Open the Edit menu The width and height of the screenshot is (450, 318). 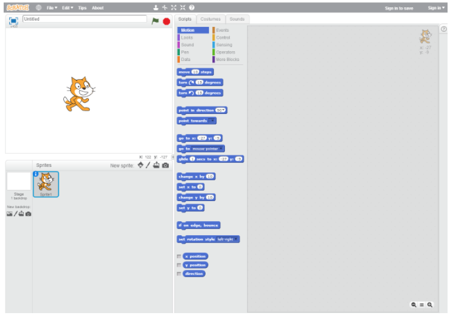[68, 8]
